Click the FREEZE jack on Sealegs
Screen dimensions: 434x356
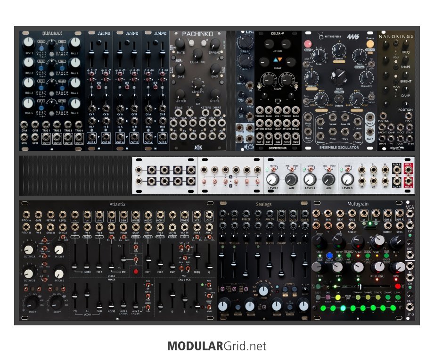[246, 213]
